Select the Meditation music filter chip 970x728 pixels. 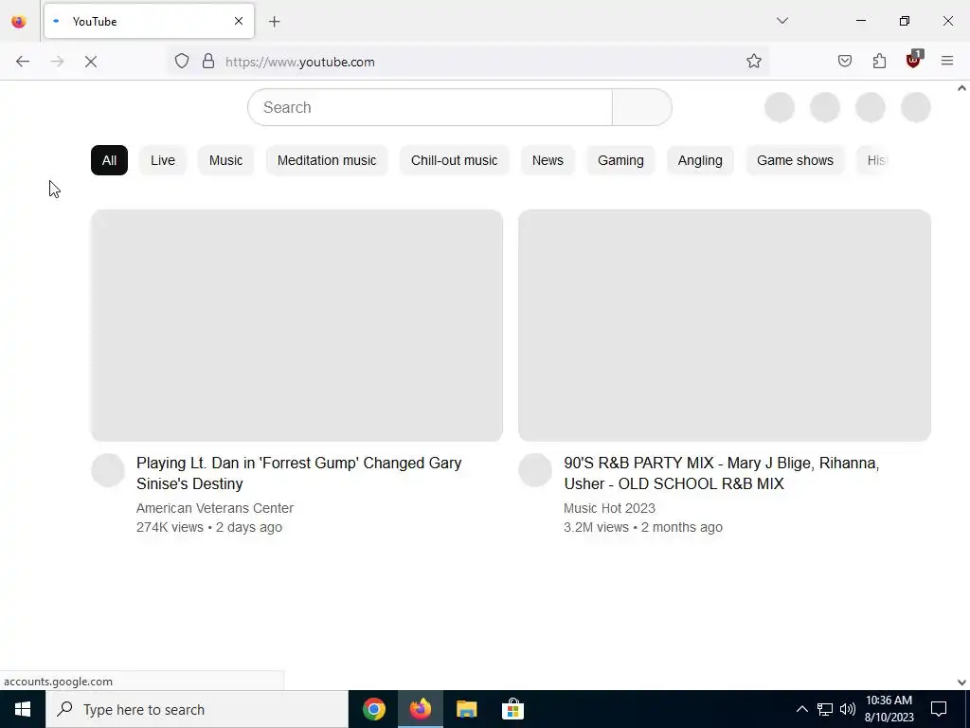pos(327,160)
